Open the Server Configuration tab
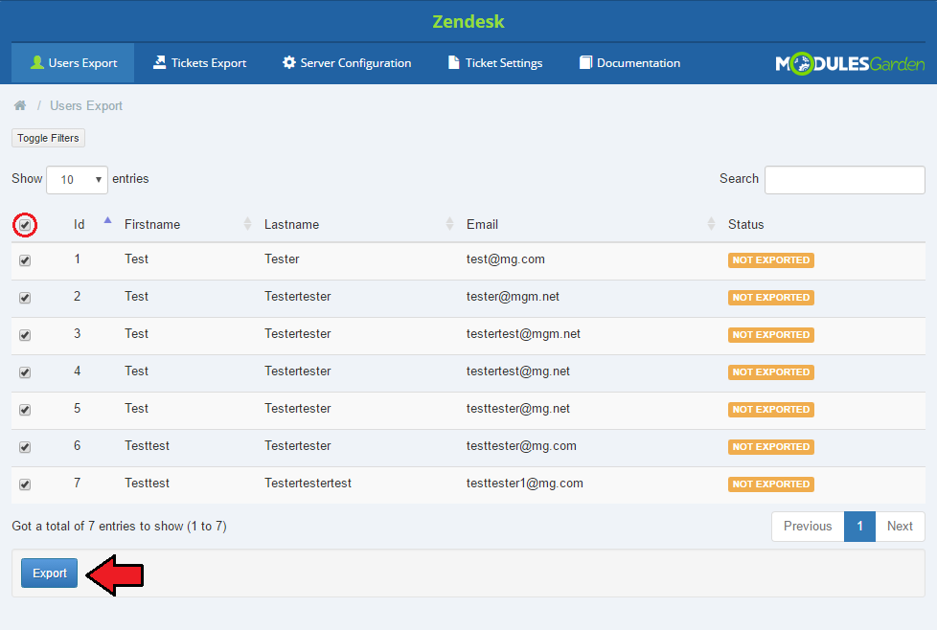This screenshot has height=630, width=937. coord(347,62)
